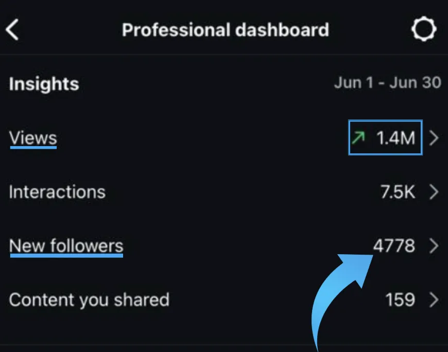Click the 4778 new followers count
448x352 pixels.
click(x=394, y=246)
